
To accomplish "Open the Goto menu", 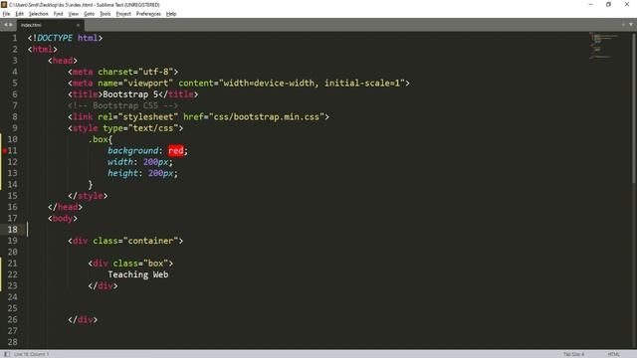I will pyautogui.click(x=89, y=14).
